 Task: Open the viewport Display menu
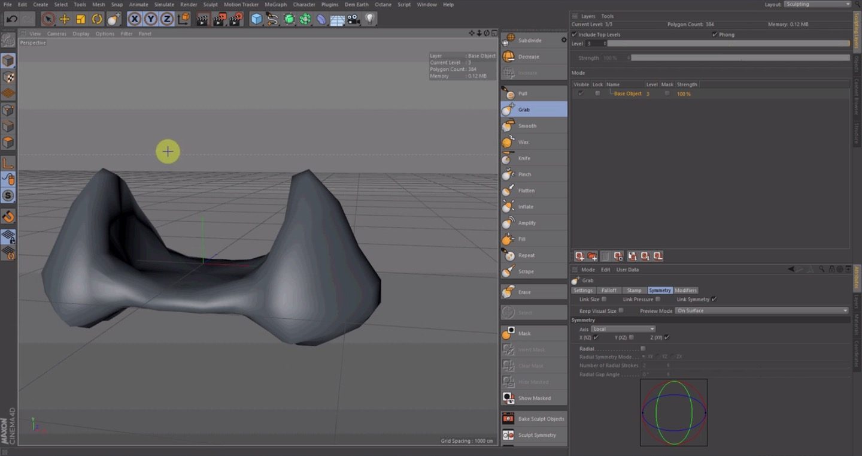81,34
